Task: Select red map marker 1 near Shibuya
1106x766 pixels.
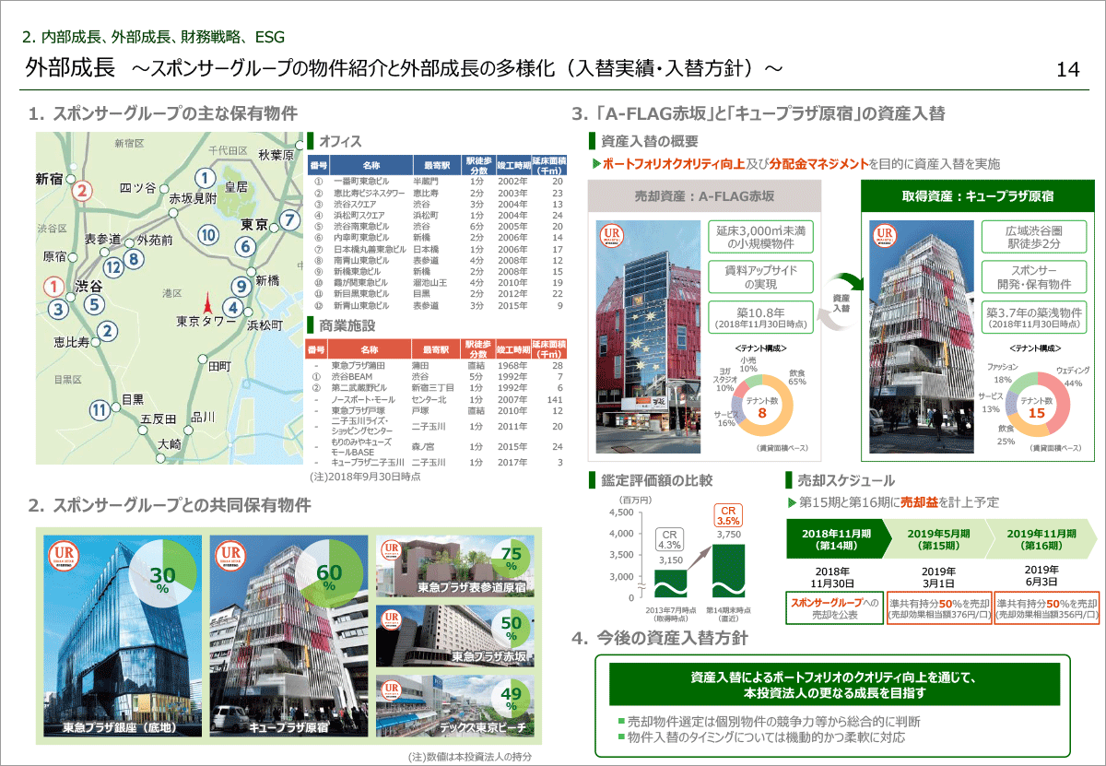Action: coord(55,287)
